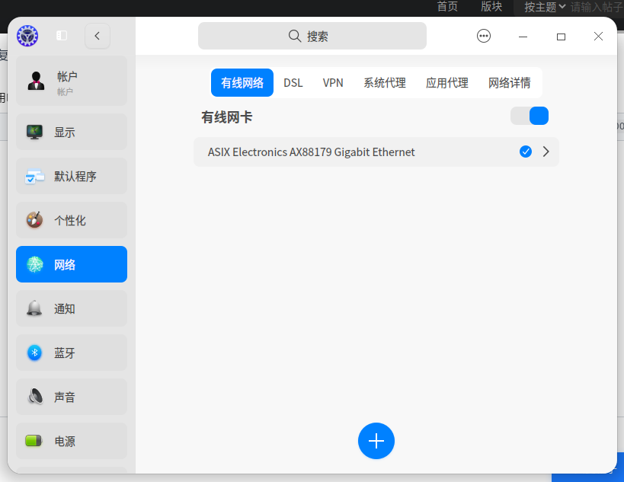
Task: Open the 声音 sound settings
Action: click(72, 397)
